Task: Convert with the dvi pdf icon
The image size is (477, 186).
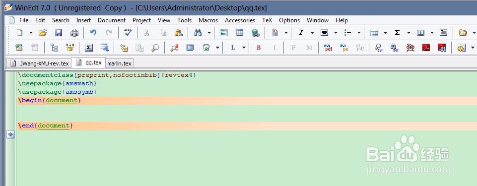Action: pos(328,48)
